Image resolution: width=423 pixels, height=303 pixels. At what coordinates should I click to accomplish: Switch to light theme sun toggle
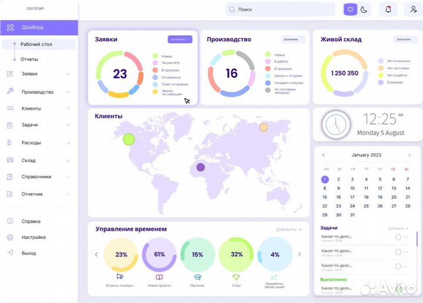click(x=351, y=9)
